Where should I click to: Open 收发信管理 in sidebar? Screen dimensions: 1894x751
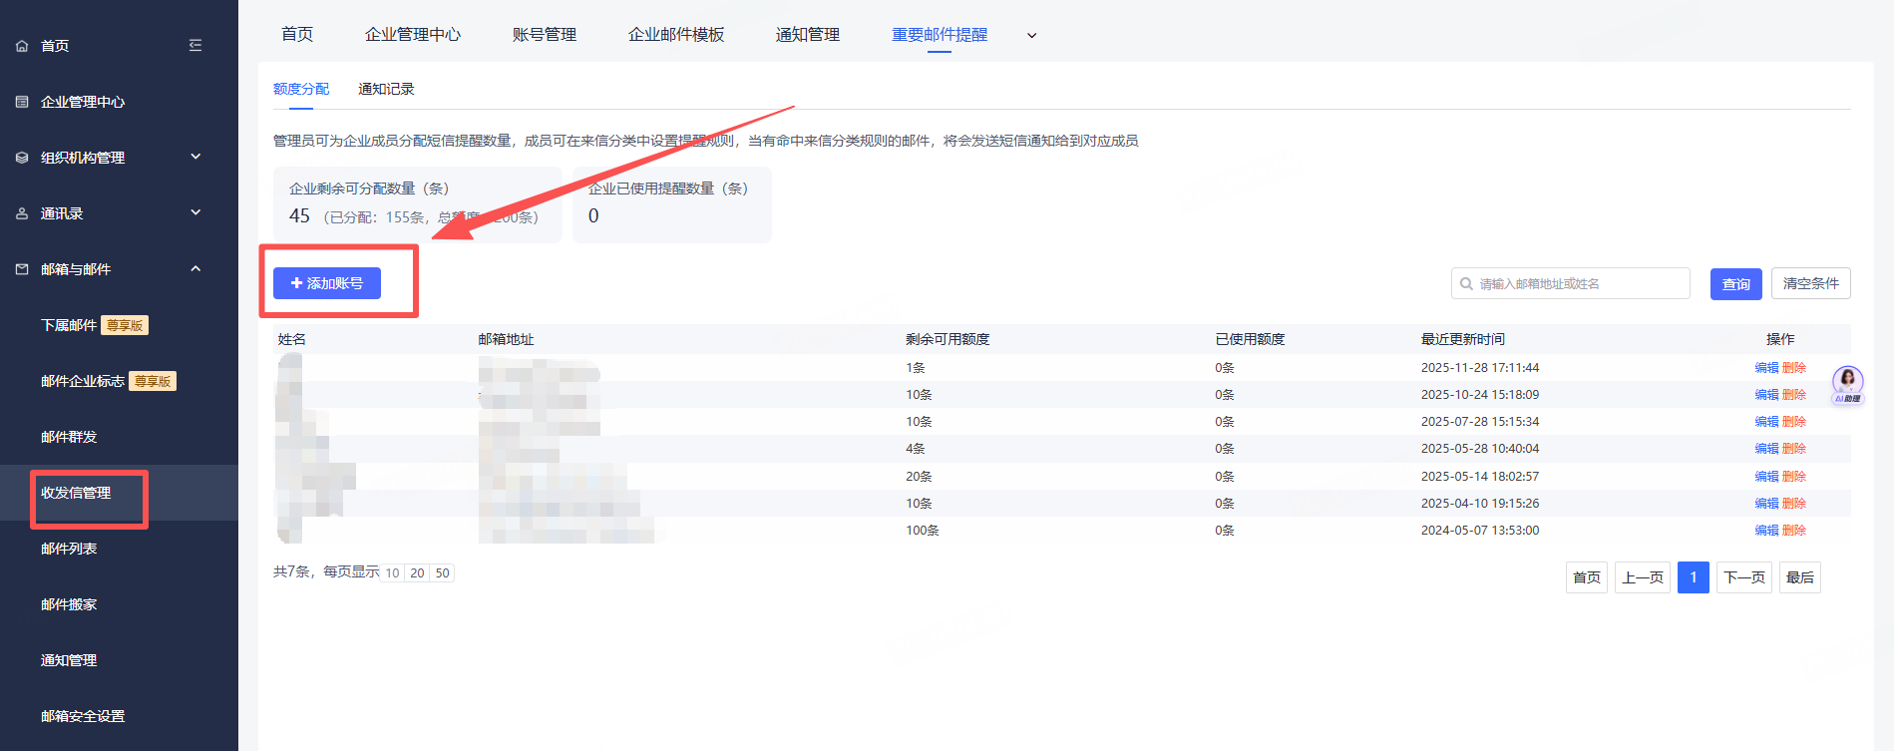[x=76, y=493]
